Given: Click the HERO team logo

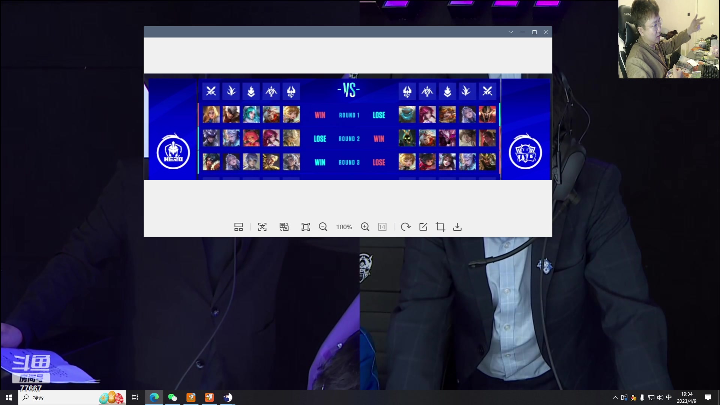Looking at the screenshot, I should 173,152.
